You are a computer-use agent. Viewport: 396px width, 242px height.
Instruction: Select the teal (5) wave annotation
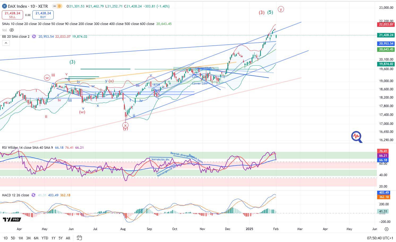click(x=270, y=12)
